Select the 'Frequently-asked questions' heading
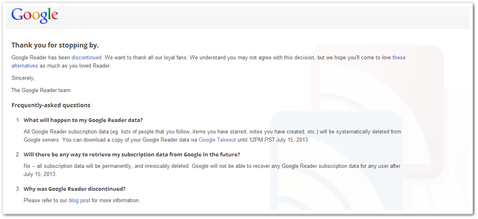Screen dimensions: 478x219 point(51,105)
